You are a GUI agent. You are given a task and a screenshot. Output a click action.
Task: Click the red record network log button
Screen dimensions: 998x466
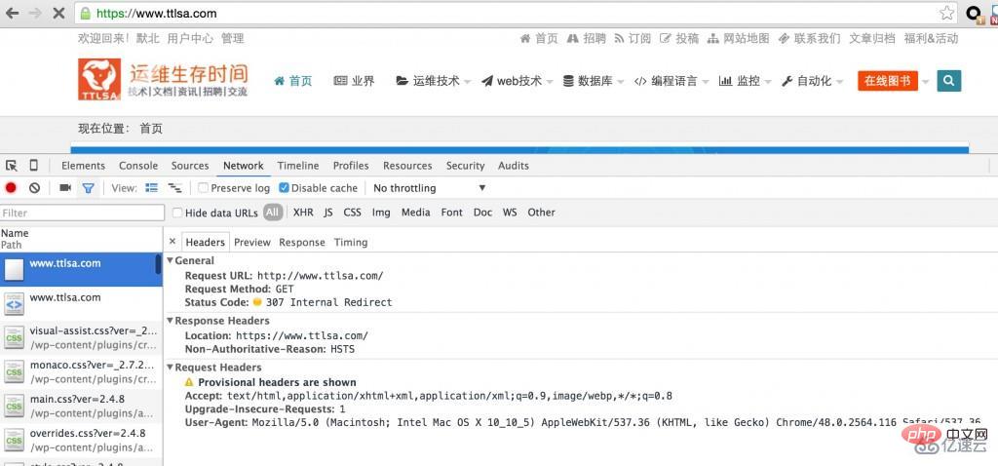click(11, 188)
